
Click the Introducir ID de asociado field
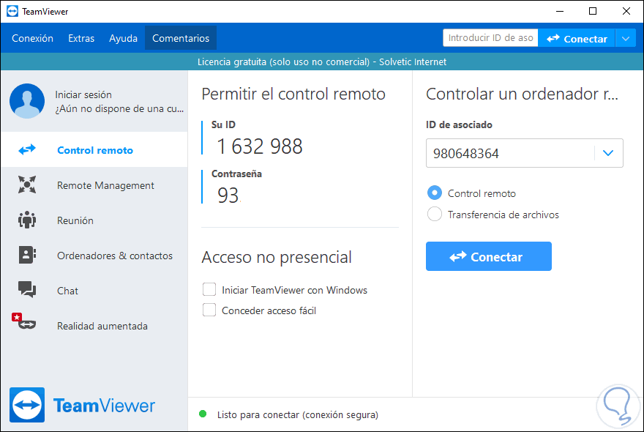click(x=490, y=38)
